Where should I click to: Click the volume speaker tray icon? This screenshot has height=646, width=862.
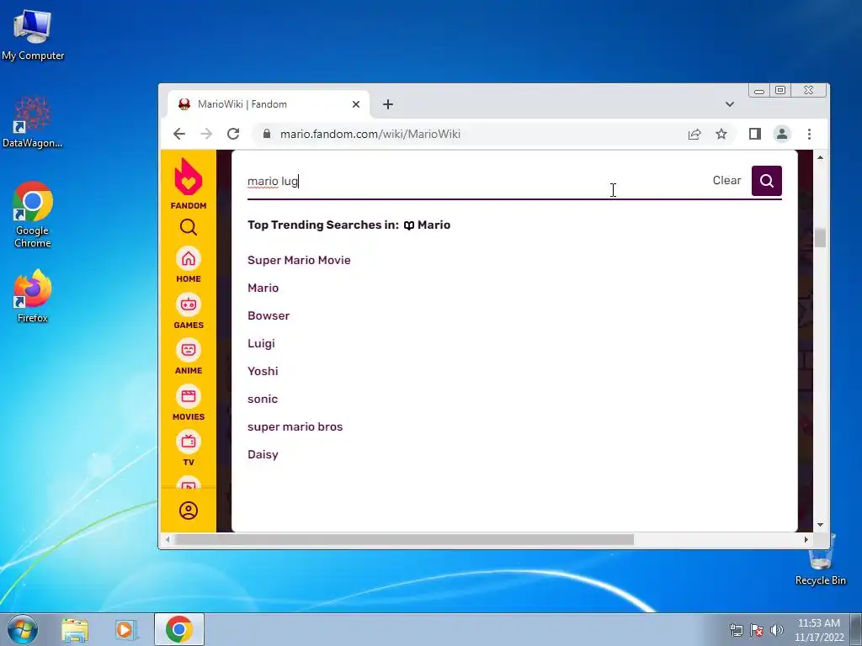pyautogui.click(x=777, y=630)
